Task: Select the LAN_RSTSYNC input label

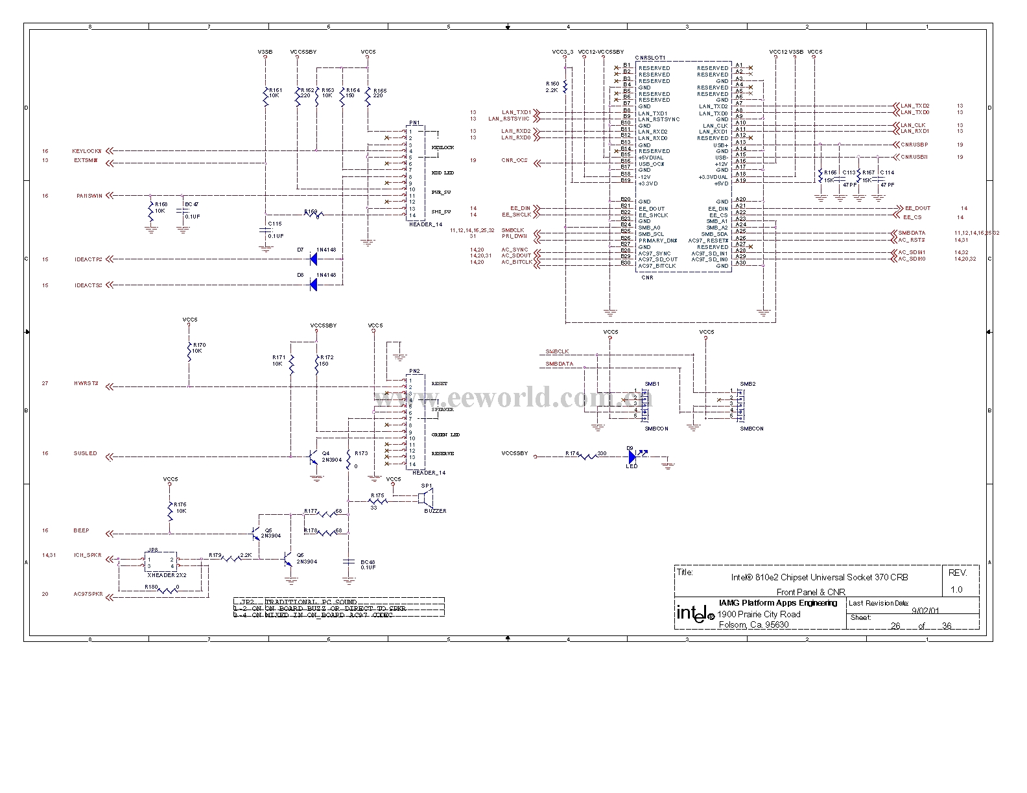Action: [x=509, y=119]
